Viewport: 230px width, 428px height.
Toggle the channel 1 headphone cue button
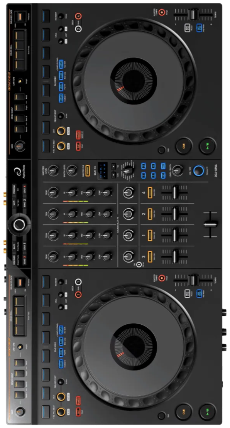(150, 235)
